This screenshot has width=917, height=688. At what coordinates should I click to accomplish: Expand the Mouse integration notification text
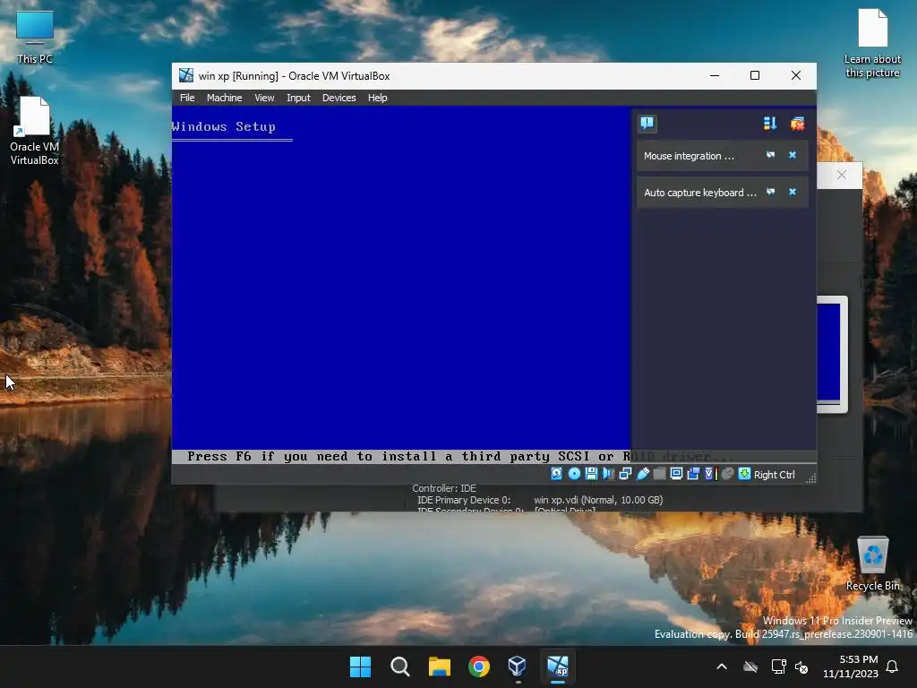click(689, 156)
